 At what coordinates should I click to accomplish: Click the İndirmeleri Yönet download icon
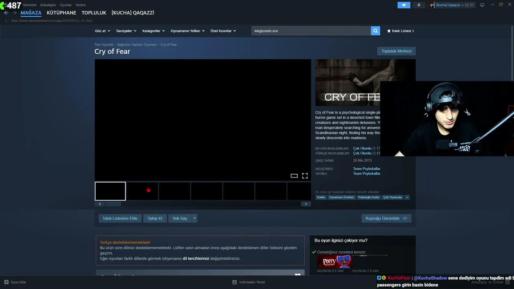tap(235, 282)
